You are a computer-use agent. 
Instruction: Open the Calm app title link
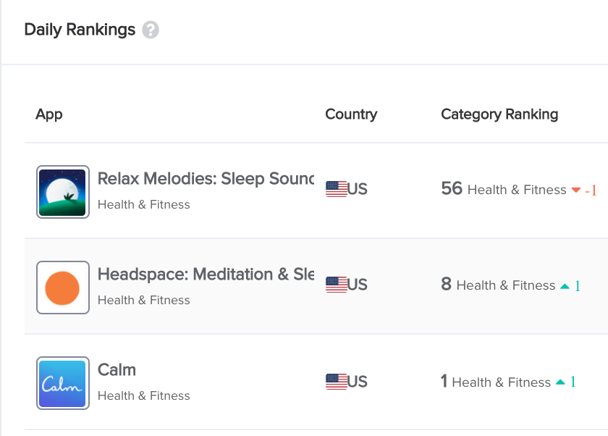click(x=117, y=369)
